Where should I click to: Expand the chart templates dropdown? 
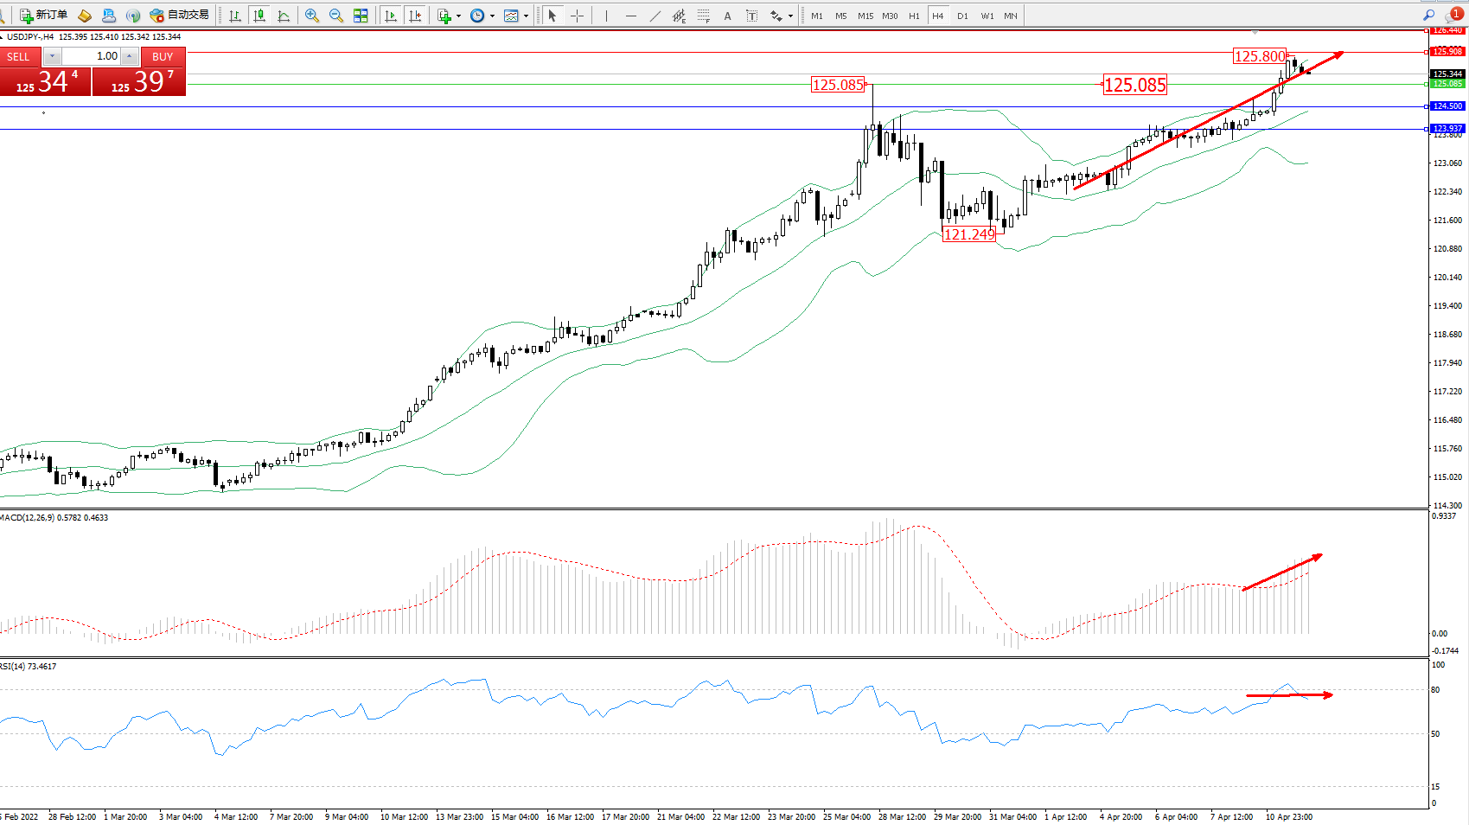[526, 16]
